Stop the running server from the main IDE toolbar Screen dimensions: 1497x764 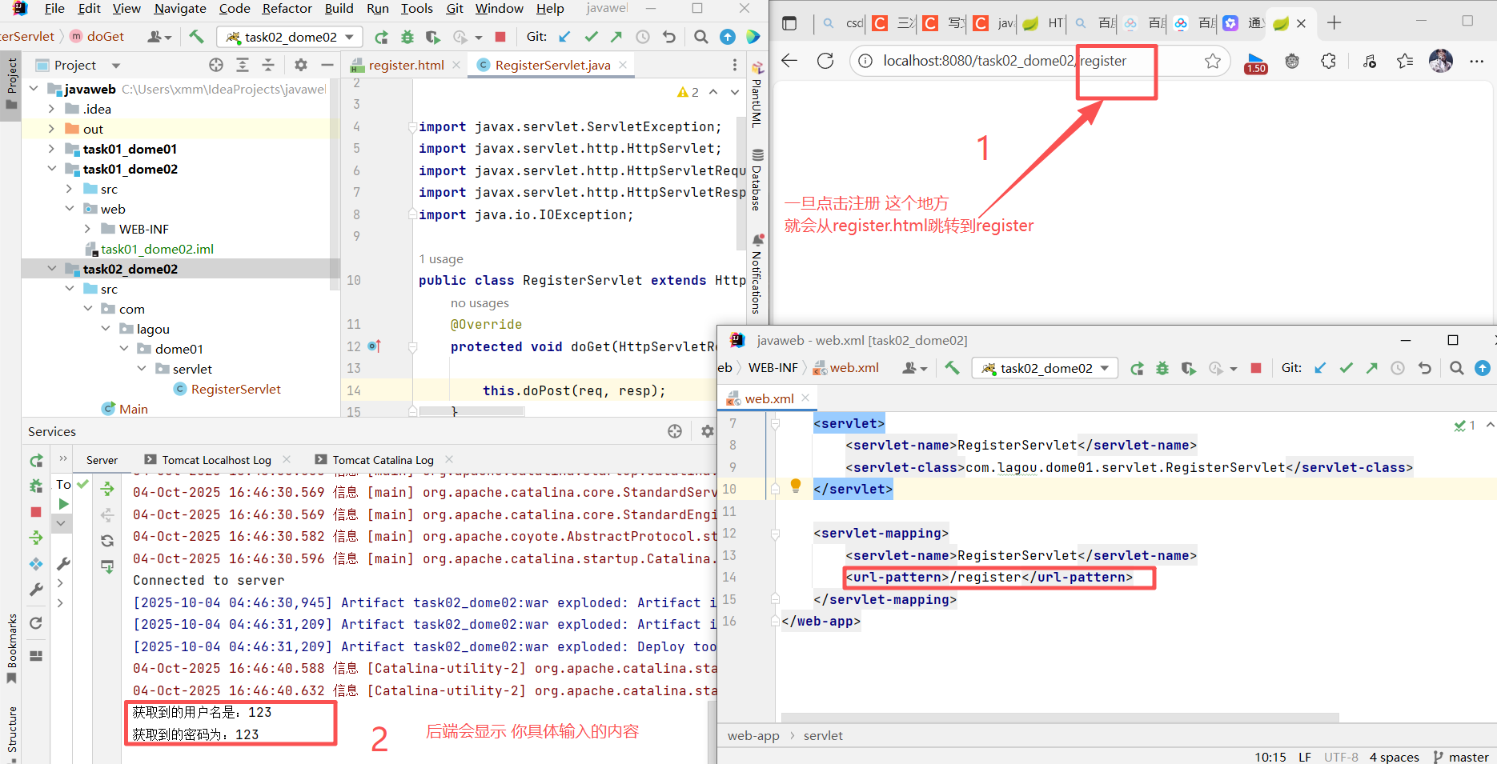pyautogui.click(x=500, y=37)
